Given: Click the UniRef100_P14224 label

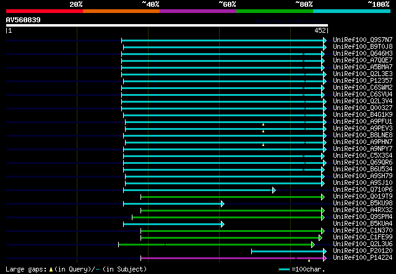Looking at the screenshot, I should point(363,258).
